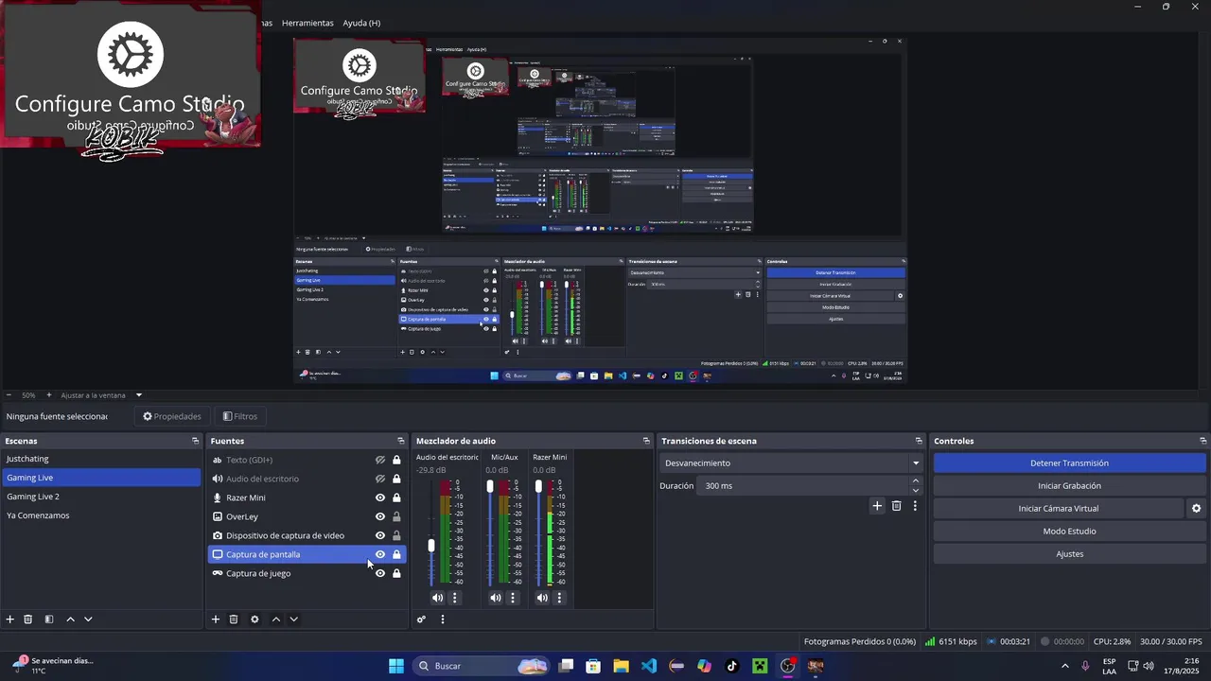Delete selected scene using Escenas trash icon

click(28, 620)
